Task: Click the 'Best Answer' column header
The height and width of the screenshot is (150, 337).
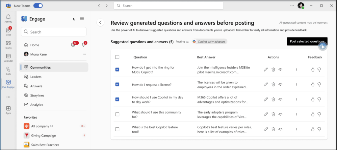Action: point(206,57)
